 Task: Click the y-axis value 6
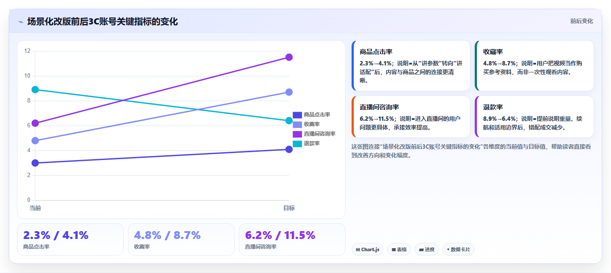29,126
